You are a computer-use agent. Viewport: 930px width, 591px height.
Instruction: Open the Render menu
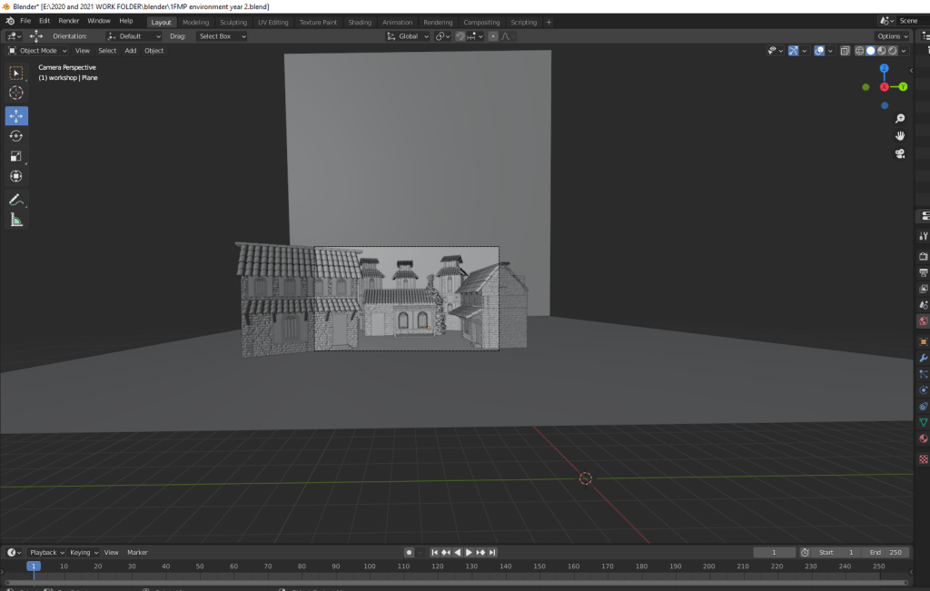click(69, 20)
